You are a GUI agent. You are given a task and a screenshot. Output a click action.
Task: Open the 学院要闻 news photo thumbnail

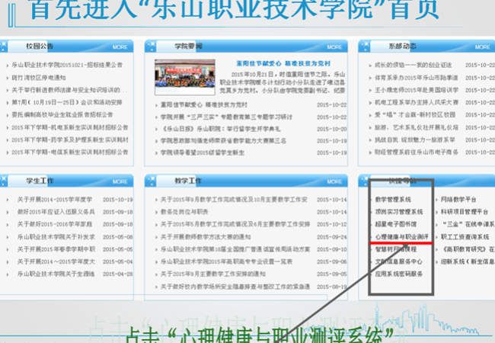tap(187, 78)
